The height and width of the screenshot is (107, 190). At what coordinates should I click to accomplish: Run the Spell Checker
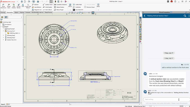point(14,6)
